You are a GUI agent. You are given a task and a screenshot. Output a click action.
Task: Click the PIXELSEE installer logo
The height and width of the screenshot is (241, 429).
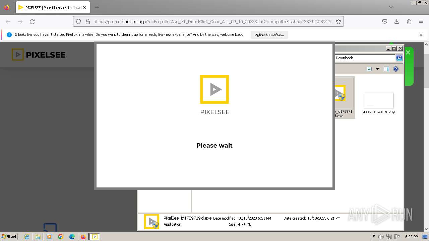click(x=214, y=89)
